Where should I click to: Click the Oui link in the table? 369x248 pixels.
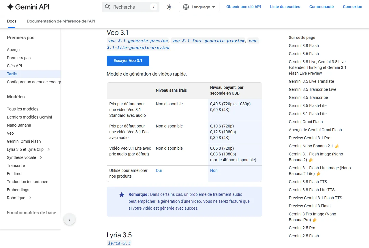[159, 170]
